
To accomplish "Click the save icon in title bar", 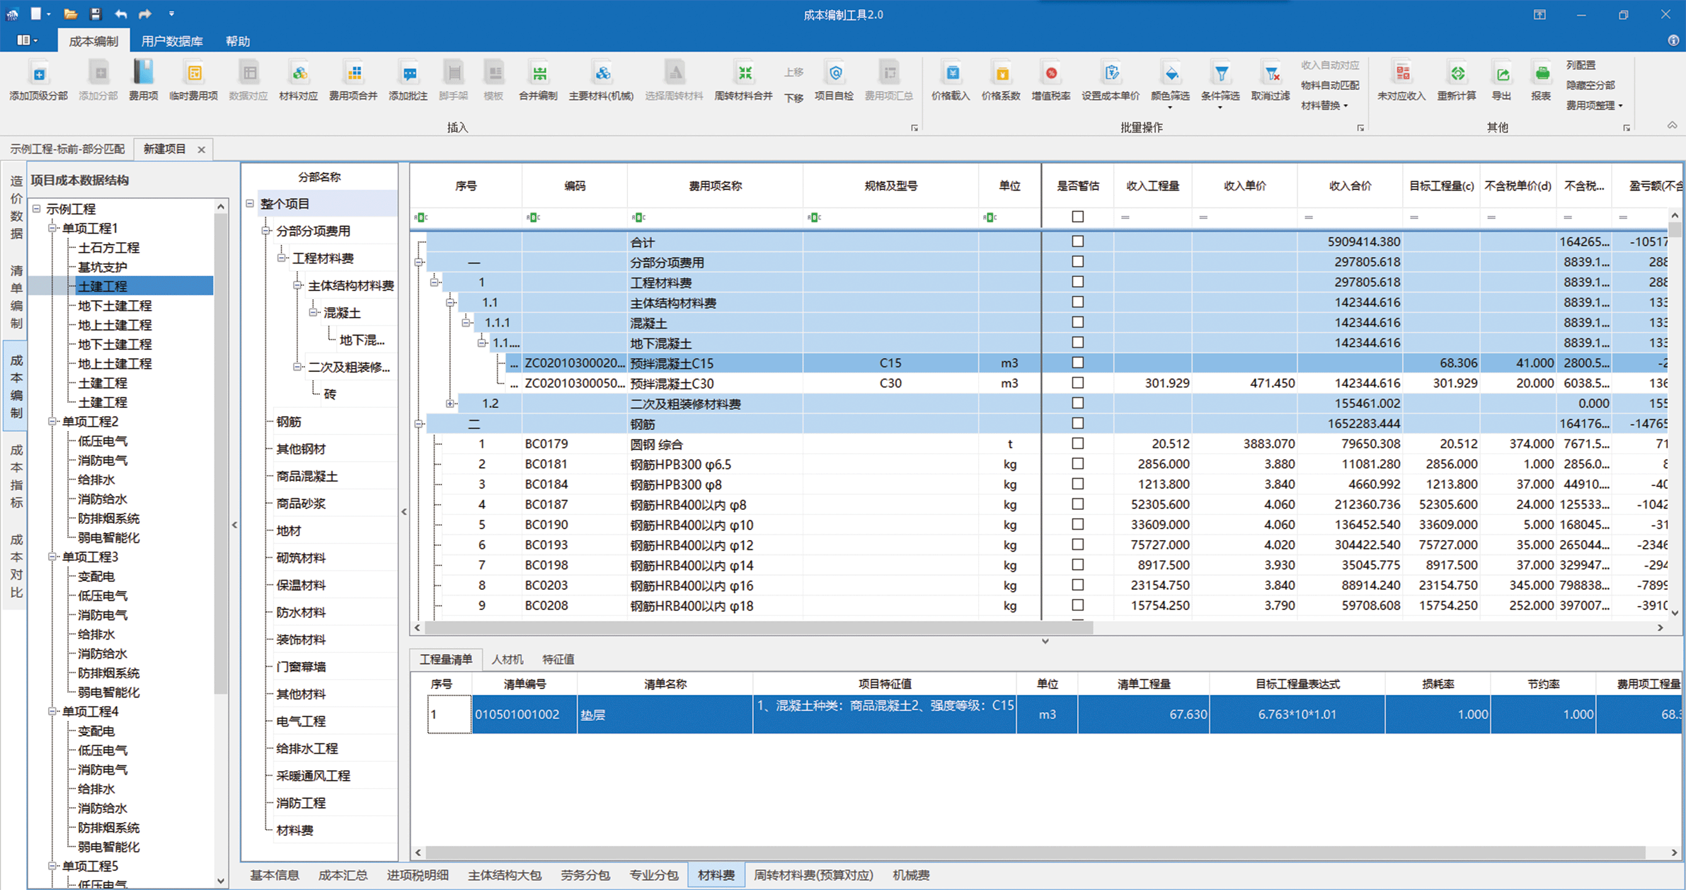I will 96,14.
